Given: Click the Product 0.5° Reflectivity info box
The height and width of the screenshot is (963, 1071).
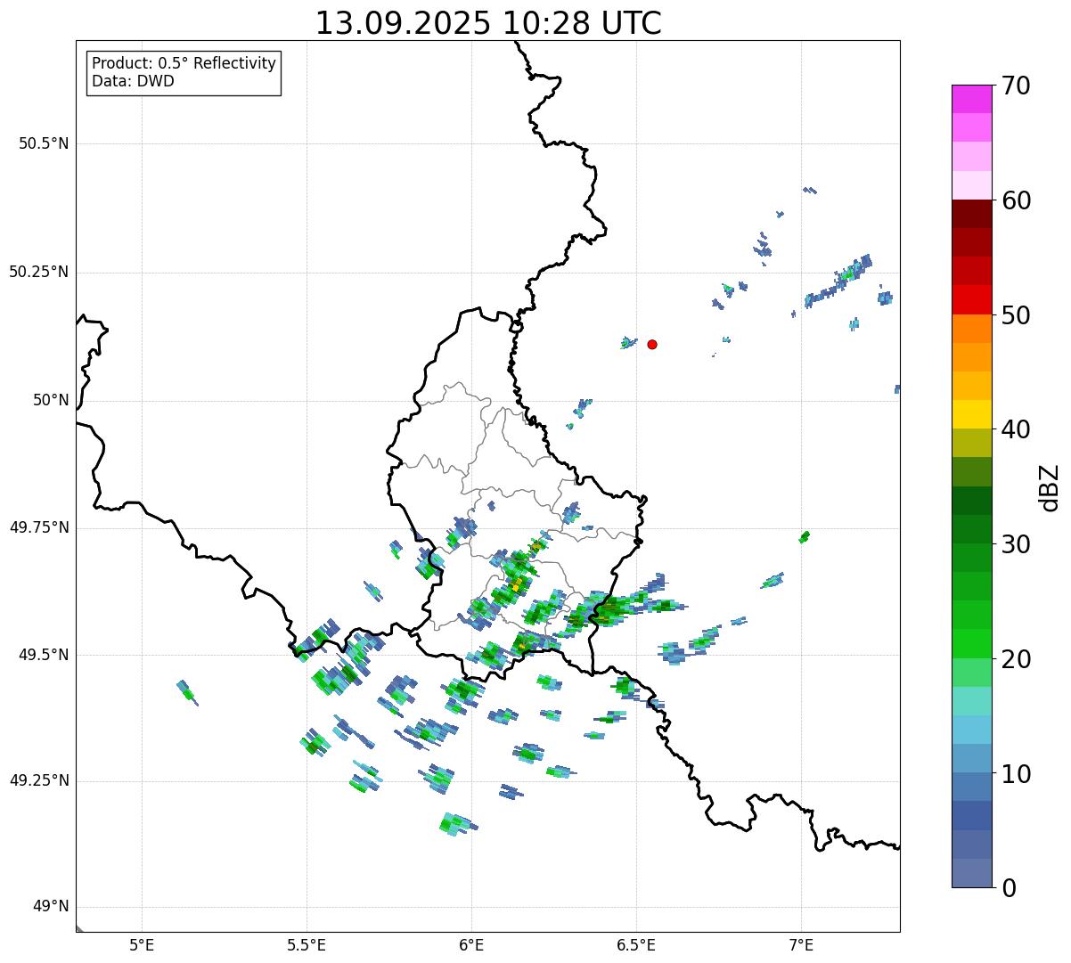Looking at the screenshot, I should point(184,73).
